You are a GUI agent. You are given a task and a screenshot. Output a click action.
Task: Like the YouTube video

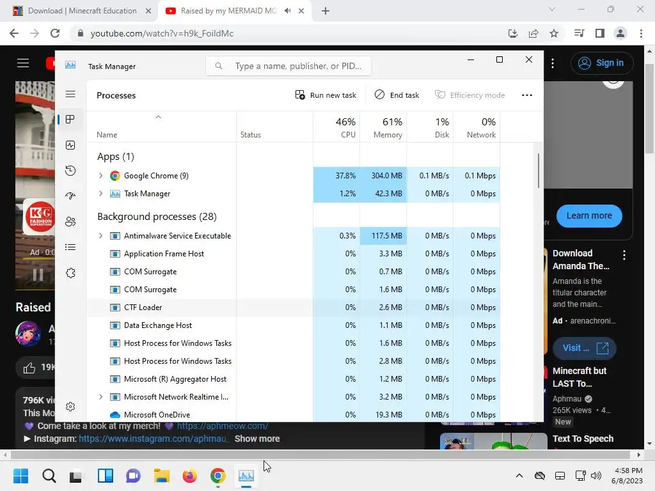(x=29, y=368)
